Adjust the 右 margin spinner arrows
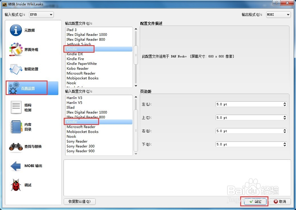The height and width of the screenshot is (210, 296). pyautogui.click(x=285, y=131)
